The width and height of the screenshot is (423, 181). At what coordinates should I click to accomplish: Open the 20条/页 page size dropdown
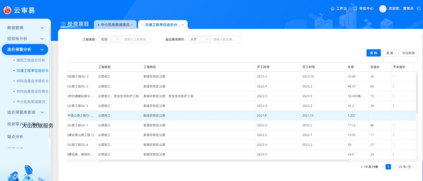[x=407, y=167]
